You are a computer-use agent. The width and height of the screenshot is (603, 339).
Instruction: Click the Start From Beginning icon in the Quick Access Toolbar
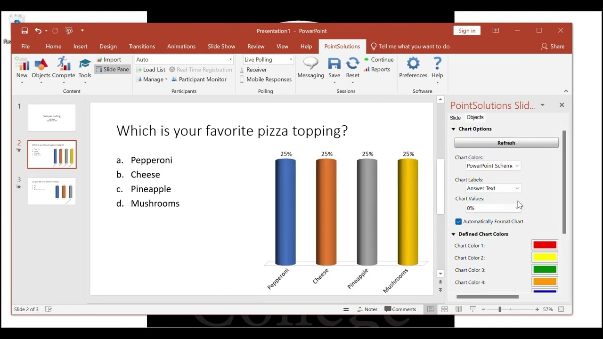[69, 31]
